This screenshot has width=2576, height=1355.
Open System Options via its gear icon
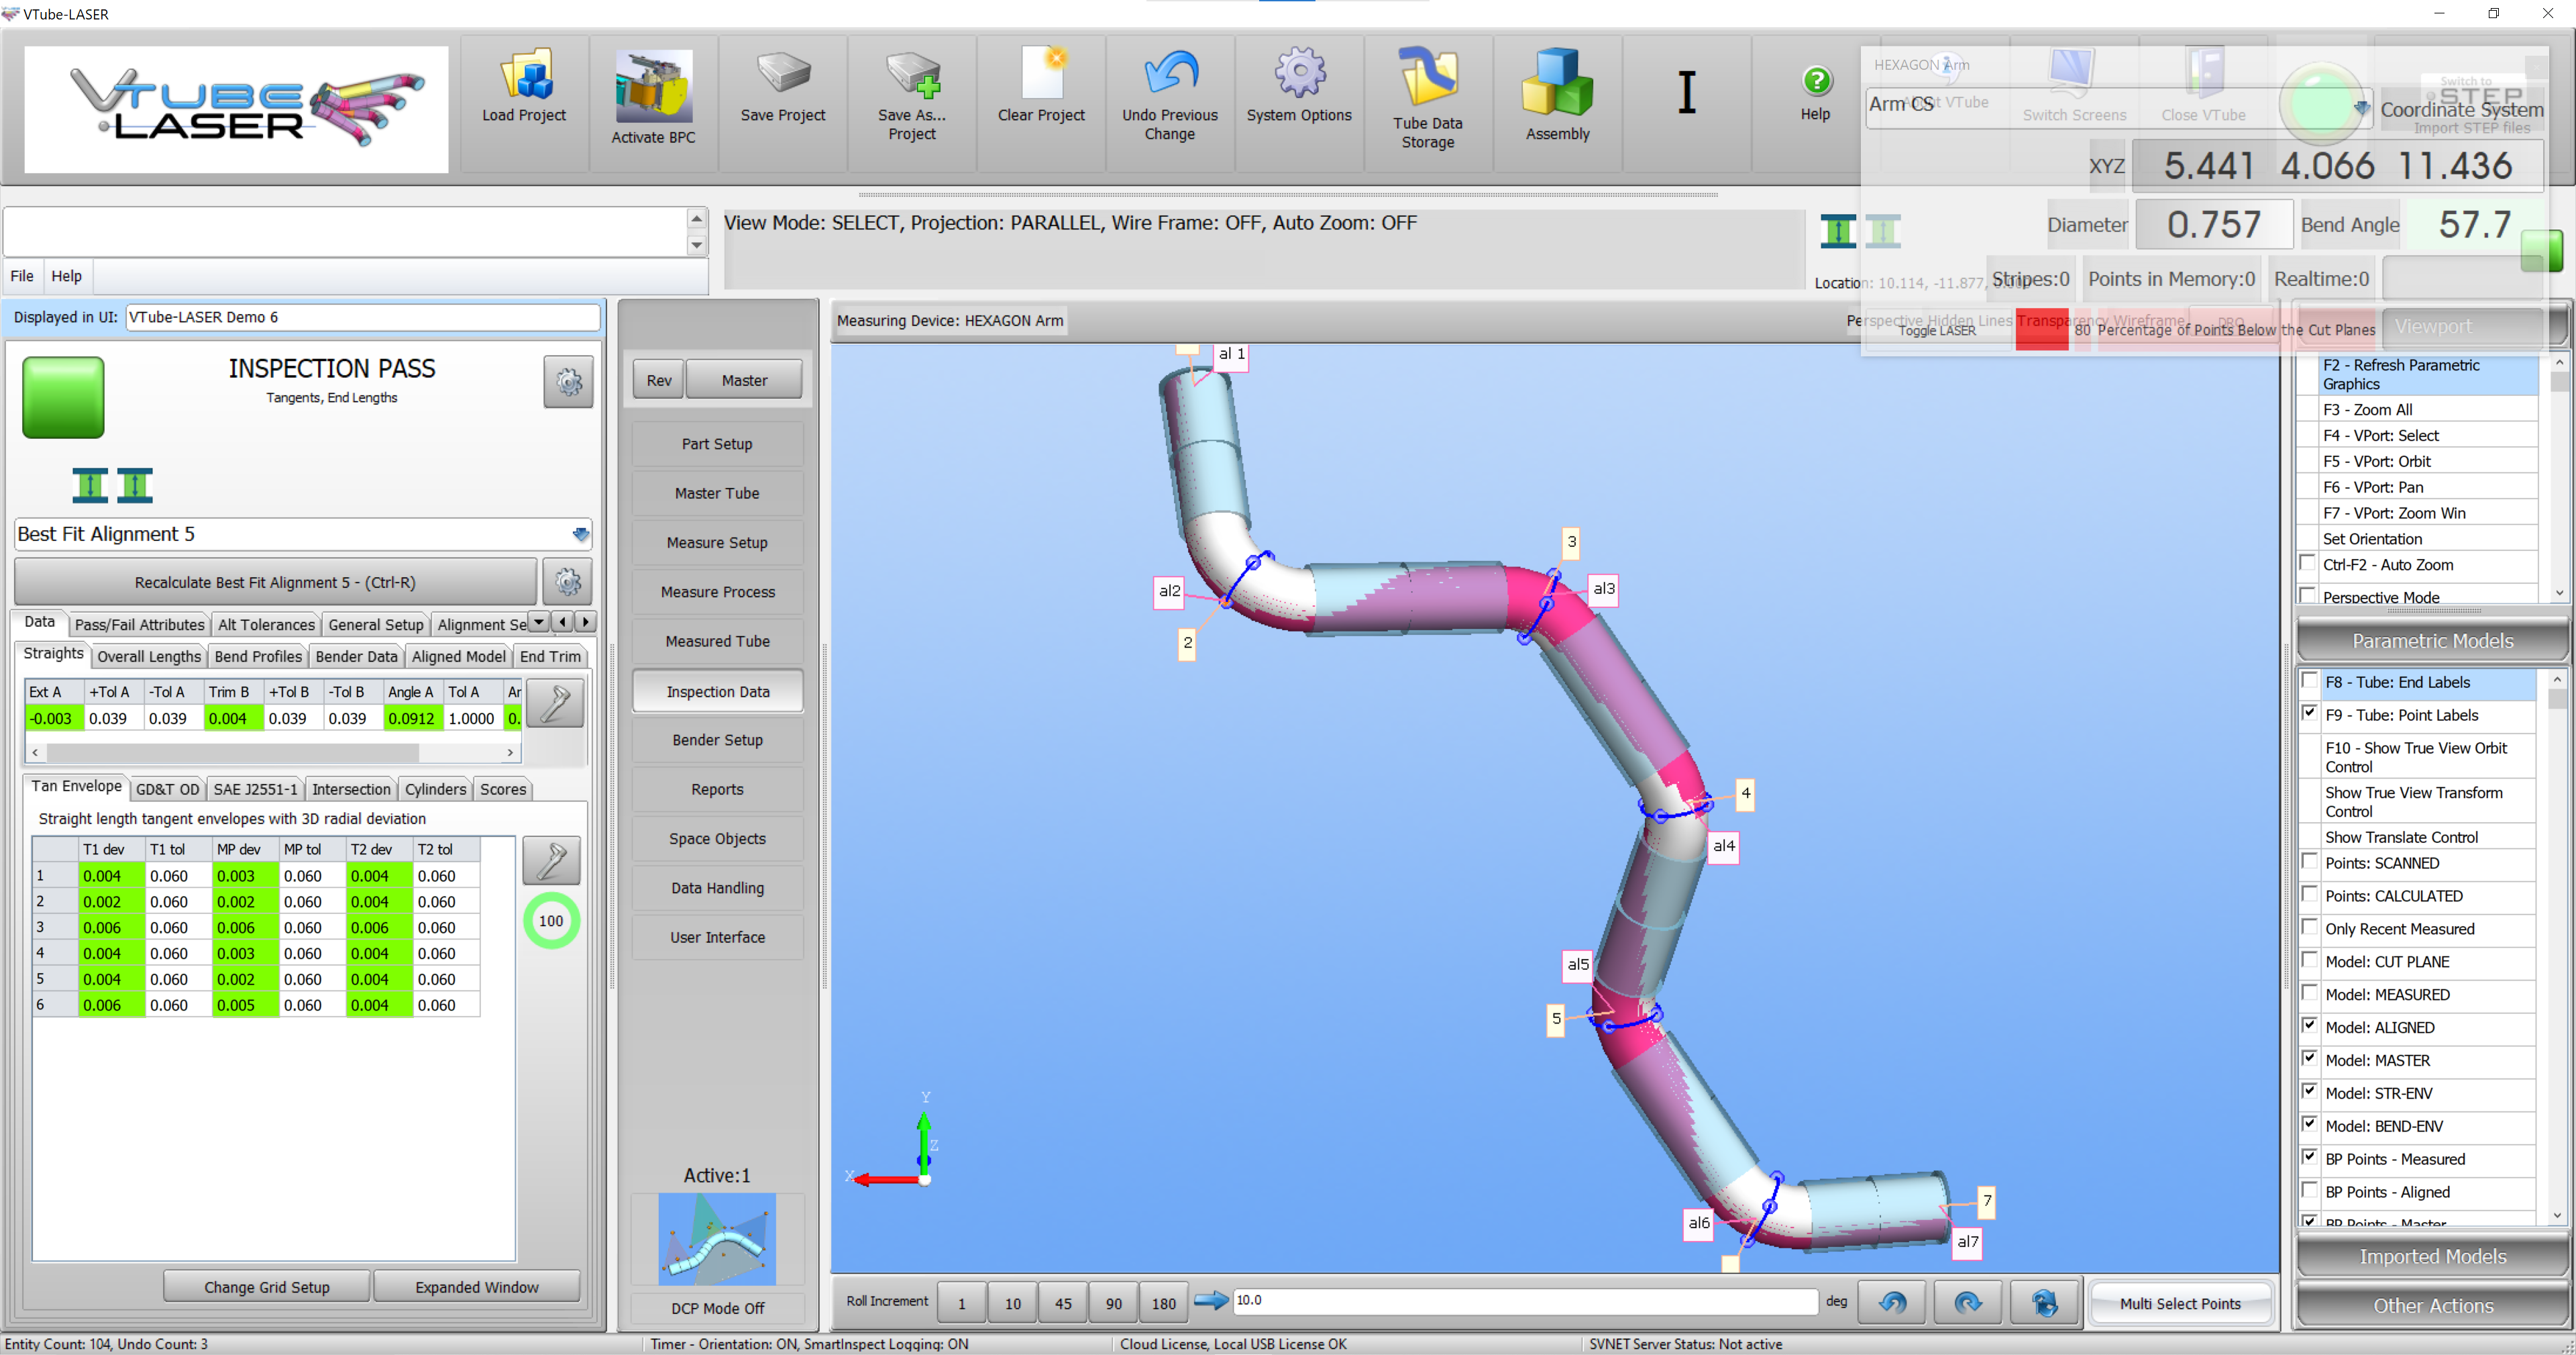(x=1298, y=76)
